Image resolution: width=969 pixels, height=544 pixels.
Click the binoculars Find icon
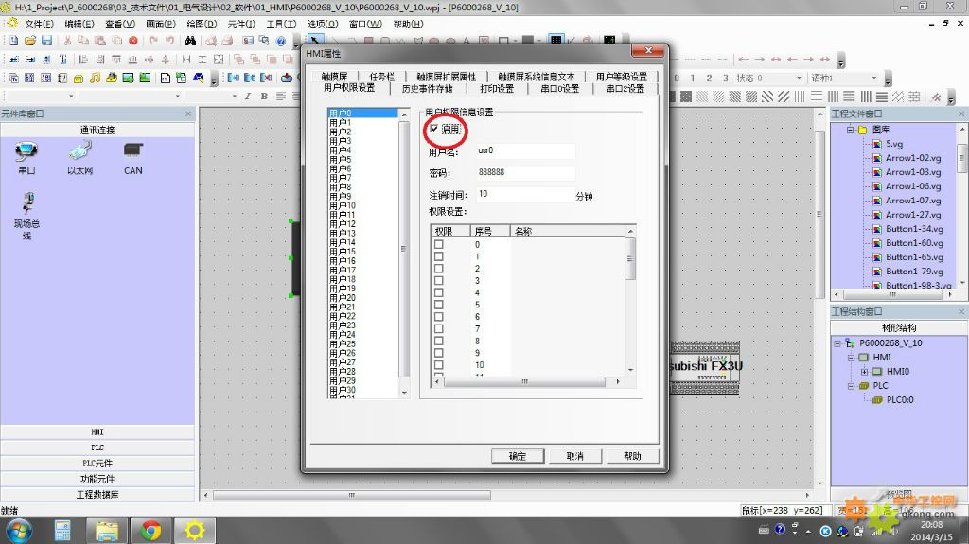pyautogui.click(x=190, y=41)
